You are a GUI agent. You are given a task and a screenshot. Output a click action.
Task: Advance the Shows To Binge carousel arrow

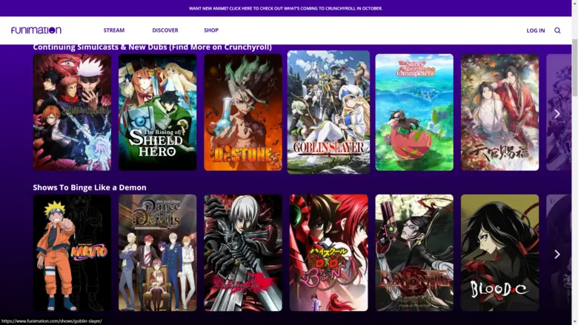pyautogui.click(x=557, y=254)
